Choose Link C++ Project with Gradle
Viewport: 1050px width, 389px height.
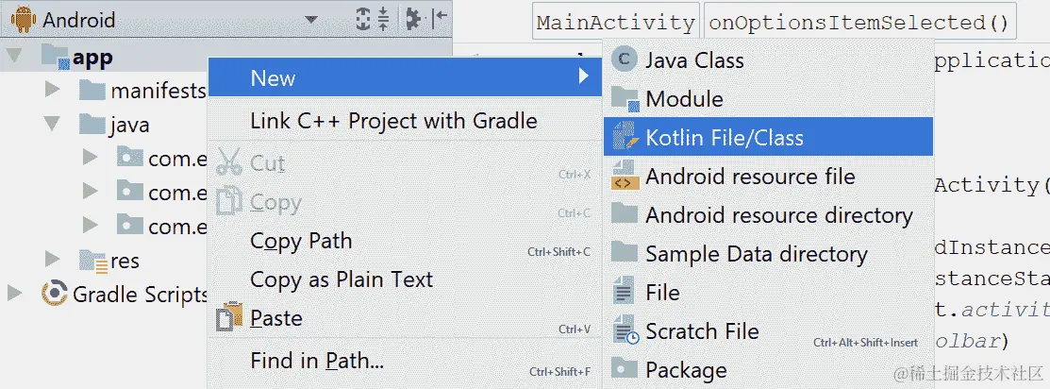click(x=405, y=121)
